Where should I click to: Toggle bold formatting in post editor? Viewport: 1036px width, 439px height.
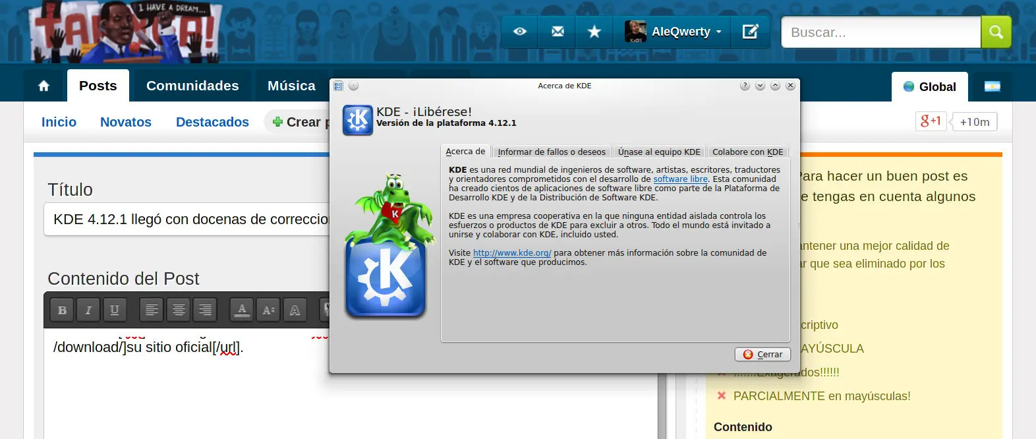click(x=62, y=310)
